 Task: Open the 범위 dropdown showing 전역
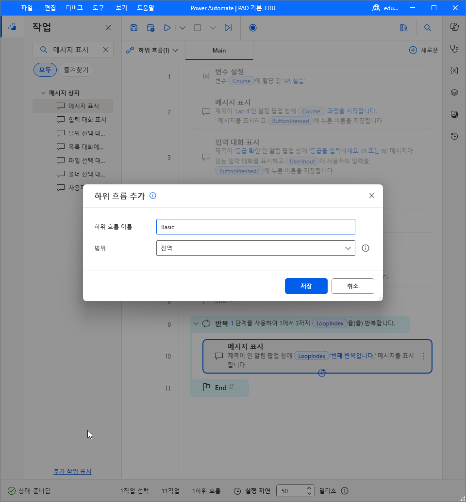tap(256, 248)
